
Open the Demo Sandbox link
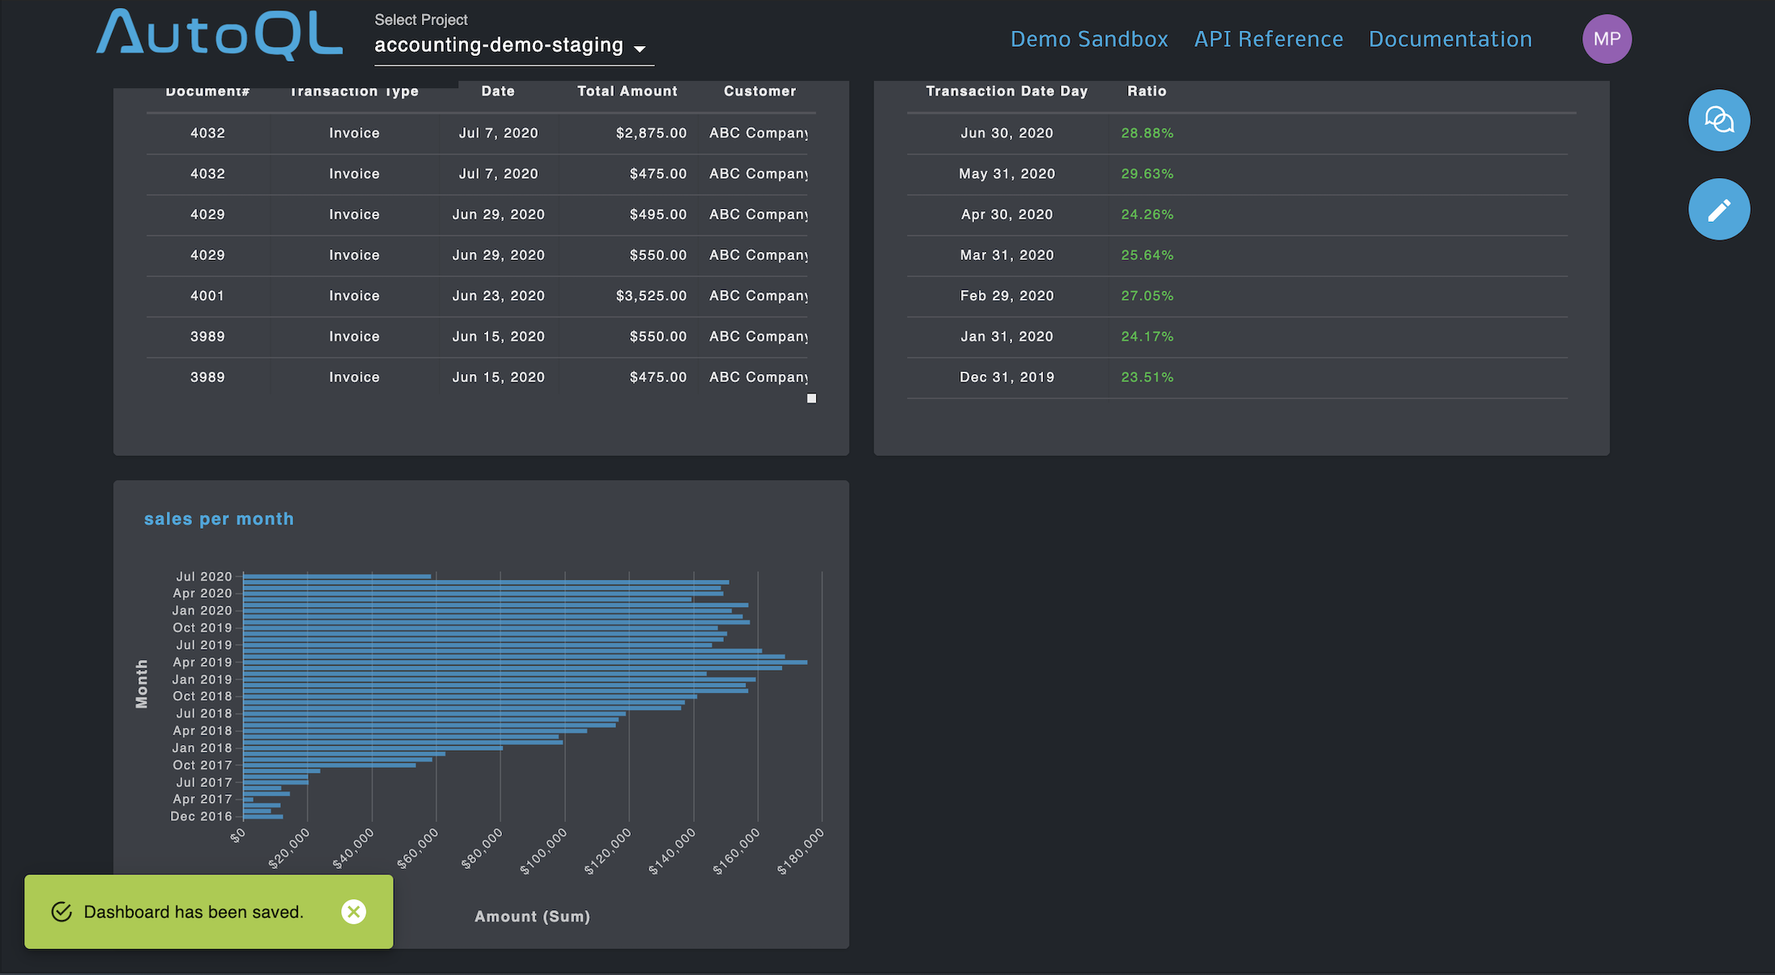(1089, 39)
